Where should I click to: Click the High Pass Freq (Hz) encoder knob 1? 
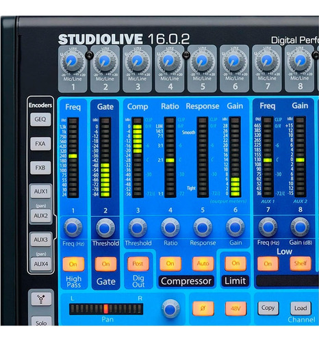[73, 228]
